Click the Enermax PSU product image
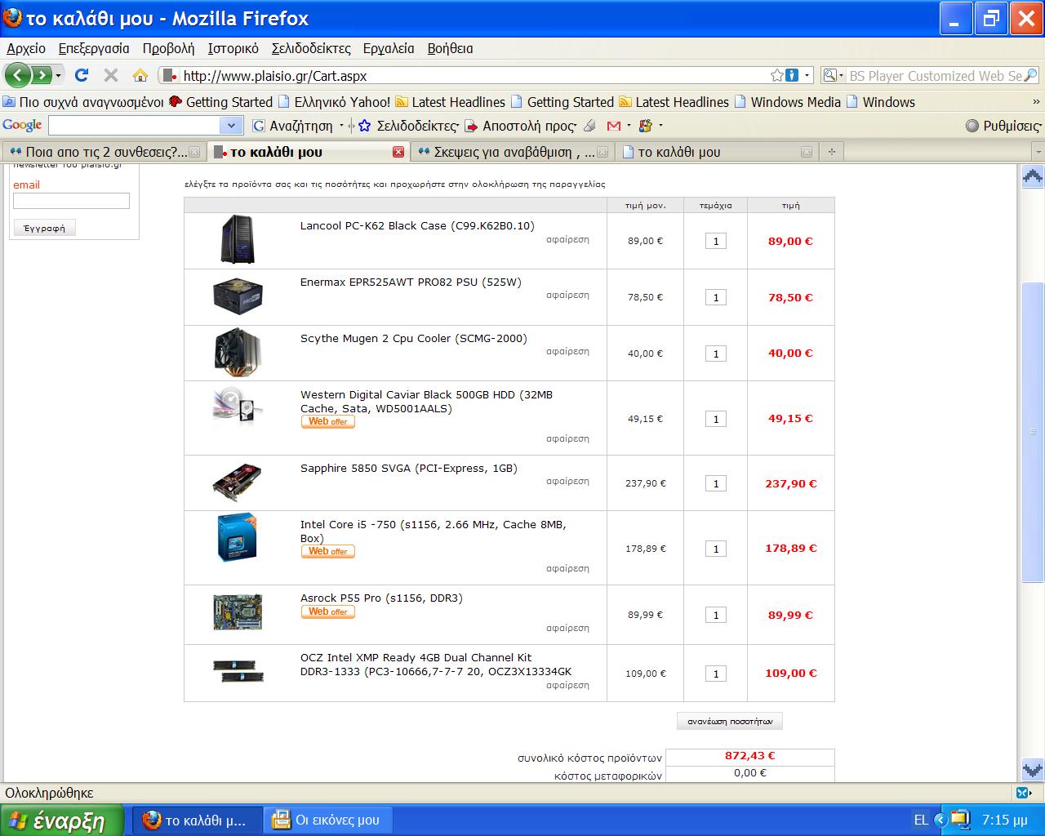This screenshot has height=836, width=1045. (x=238, y=296)
